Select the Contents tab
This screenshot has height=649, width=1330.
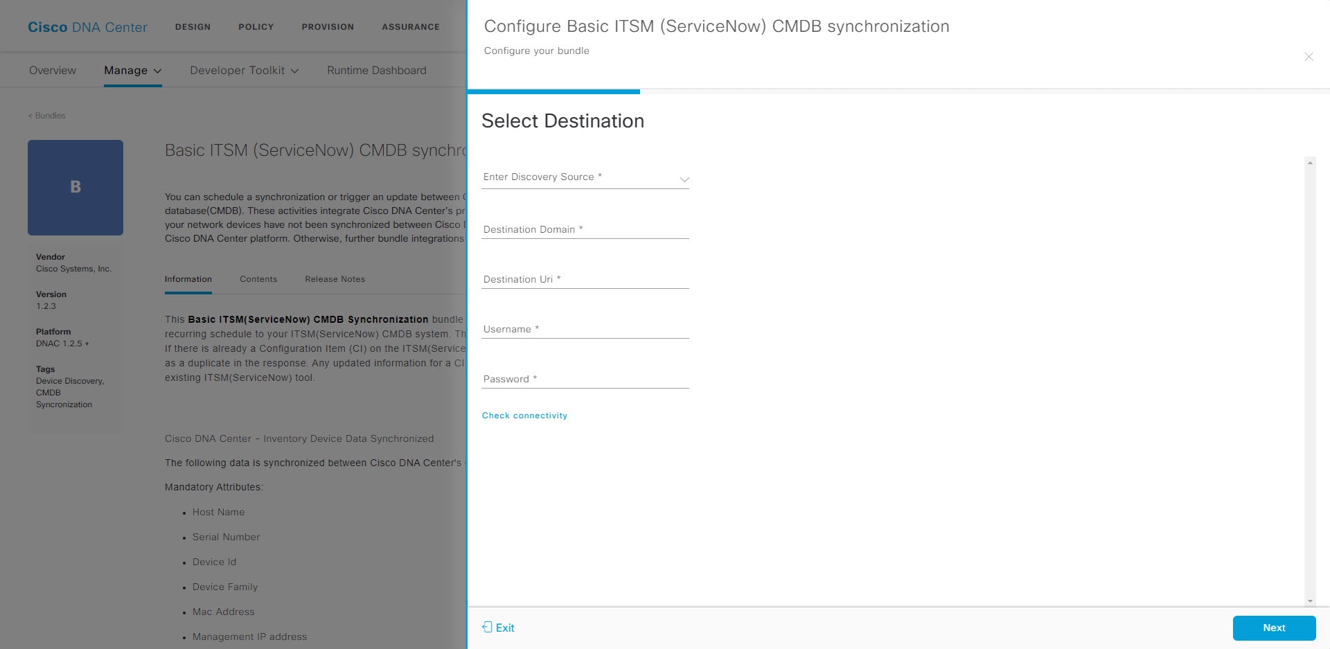[258, 279]
